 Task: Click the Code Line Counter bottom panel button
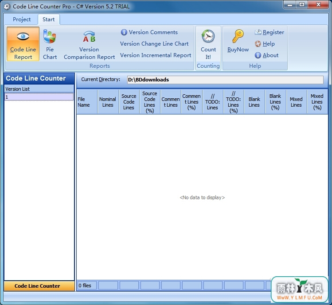39,286
